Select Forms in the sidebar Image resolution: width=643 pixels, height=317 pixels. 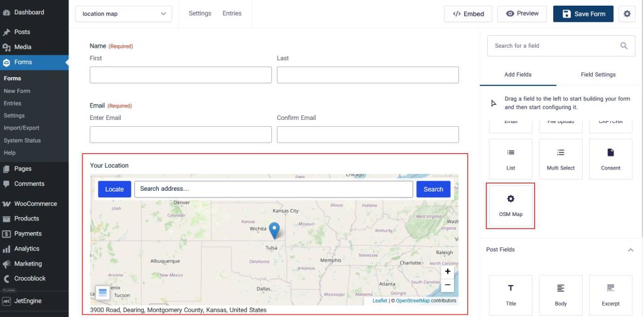coord(34,62)
